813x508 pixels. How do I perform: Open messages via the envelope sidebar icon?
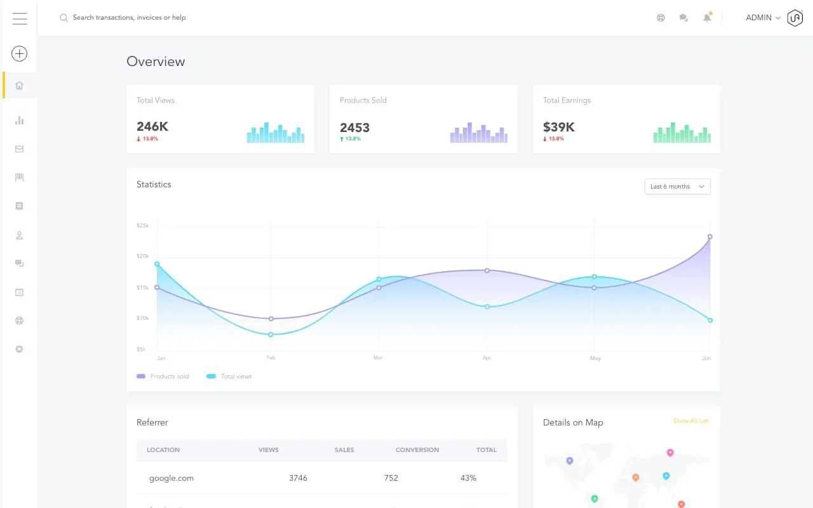19,149
